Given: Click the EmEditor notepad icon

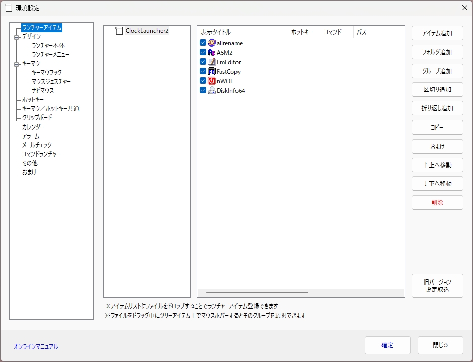Looking at the screenshot, I should tap(212, 62).
